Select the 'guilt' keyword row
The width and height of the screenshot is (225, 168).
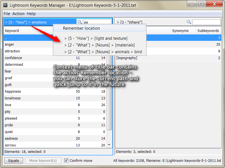point(55,85)
